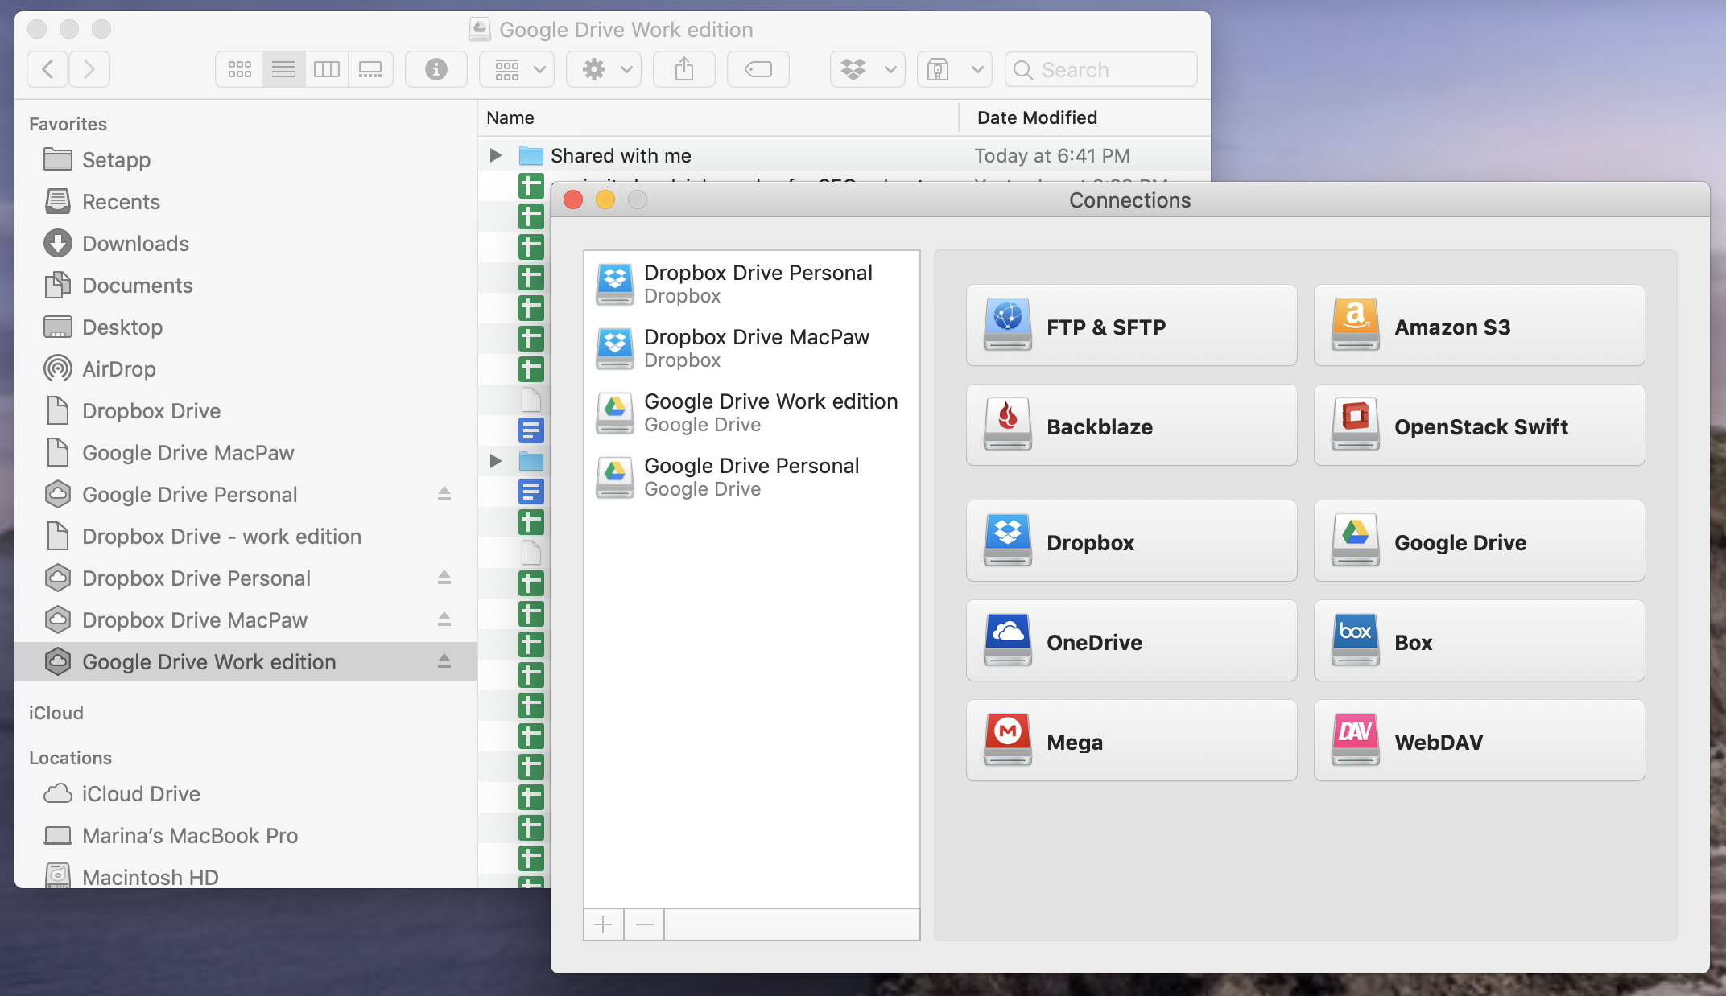Add an OpenStack Swift connection
The image size is (1726, 996).
pyautogui.click(x=1480, y=425)
